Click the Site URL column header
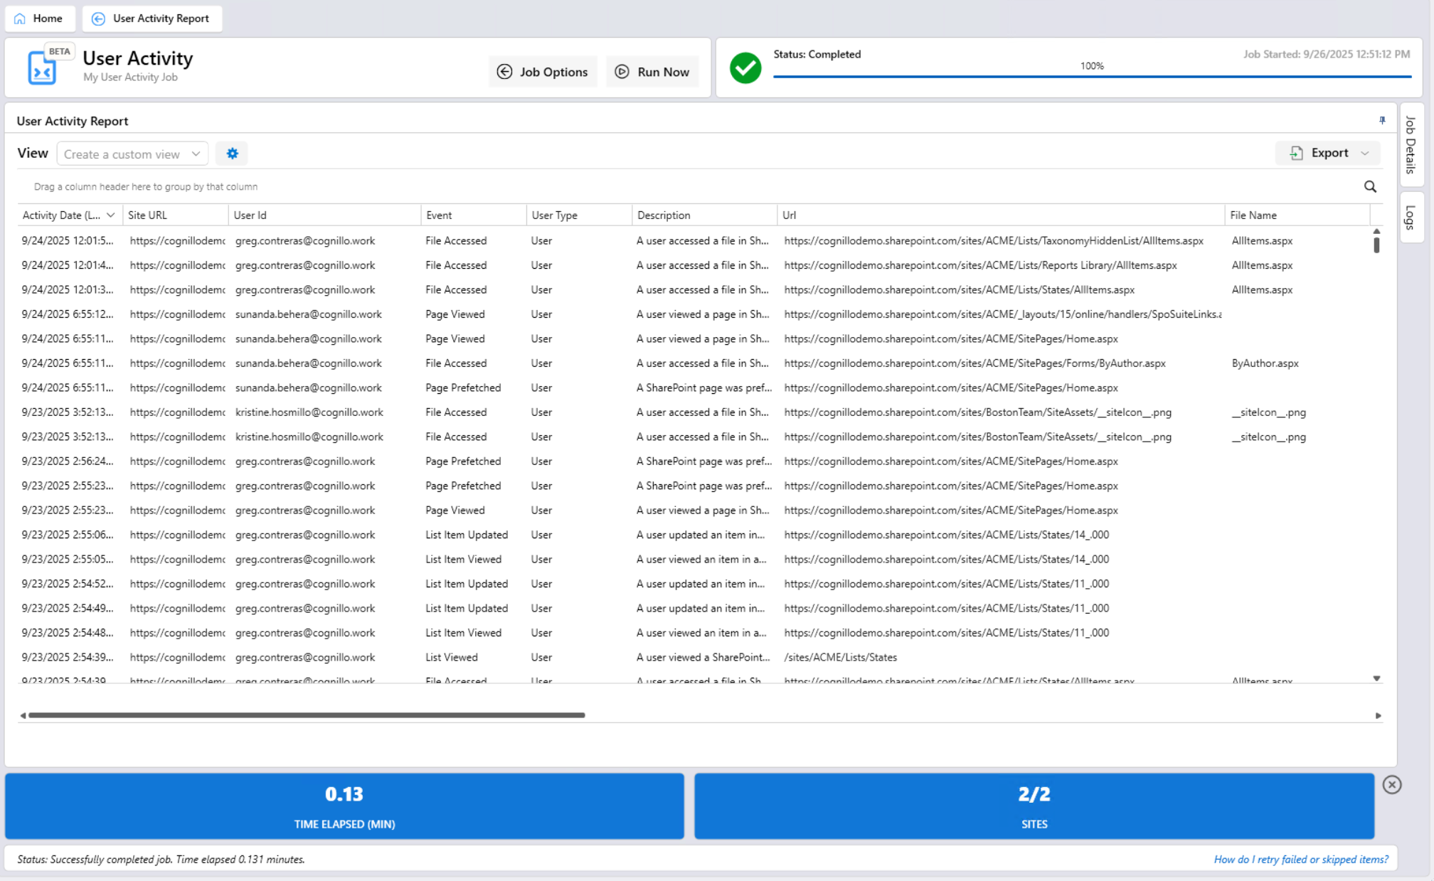1434x881 pixels. (x=176, y=215)
